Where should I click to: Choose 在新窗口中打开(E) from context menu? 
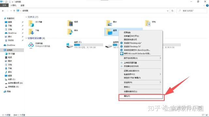[141, 36]
